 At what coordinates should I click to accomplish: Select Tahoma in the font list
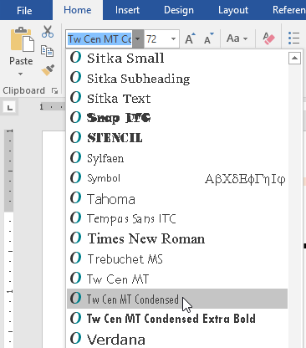[177, 198]
